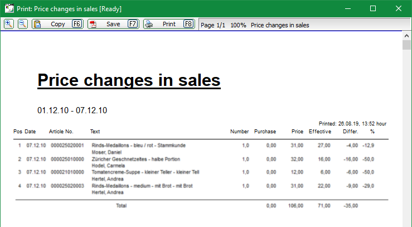The image size is (412, 227).
Task: Click the zoom in magnifier icon
Action: [9, 24]
